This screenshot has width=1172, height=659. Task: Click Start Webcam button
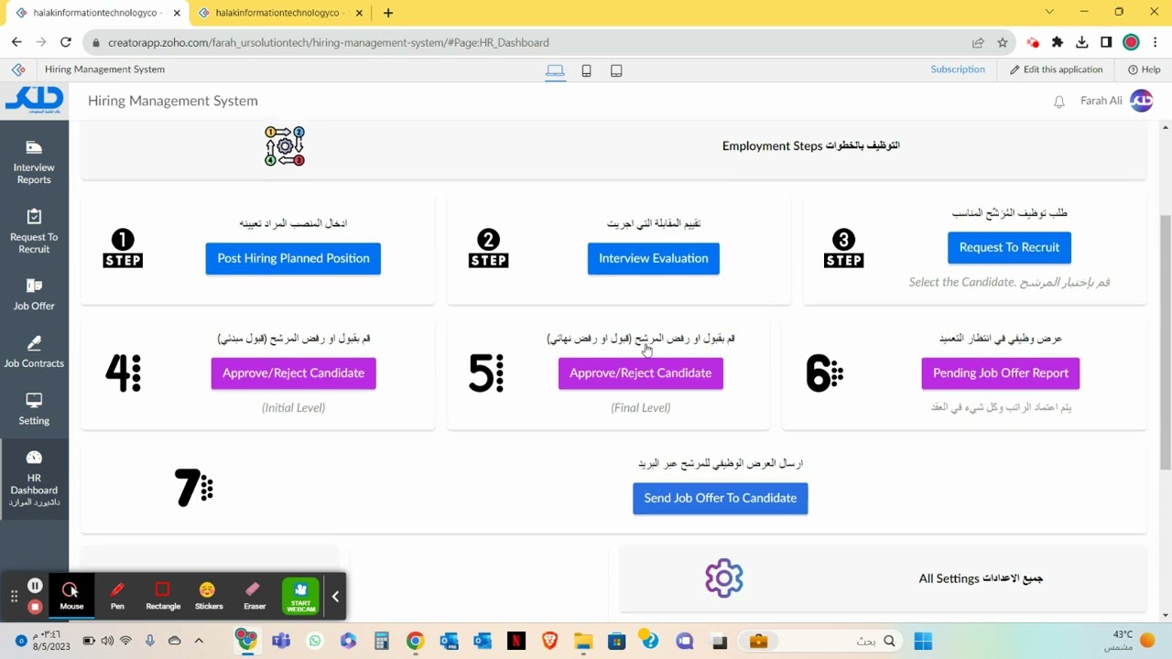tap(300, 596)
